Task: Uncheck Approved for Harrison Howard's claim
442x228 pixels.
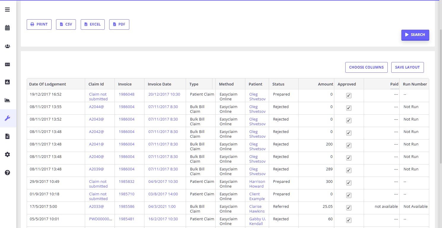Action: tap(349, 183)
